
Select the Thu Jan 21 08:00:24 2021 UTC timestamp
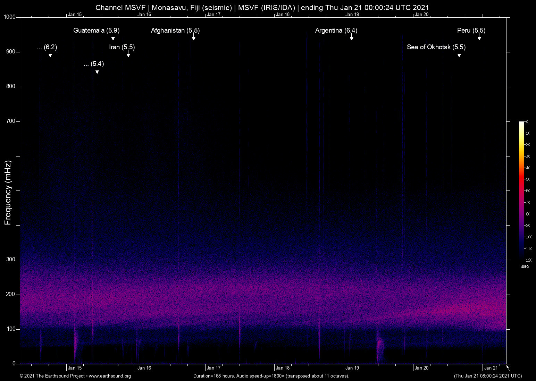tap(488, 376)
